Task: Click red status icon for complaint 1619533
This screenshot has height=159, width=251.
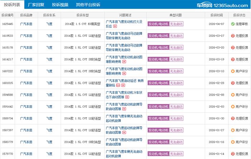Action: (233, 36)
